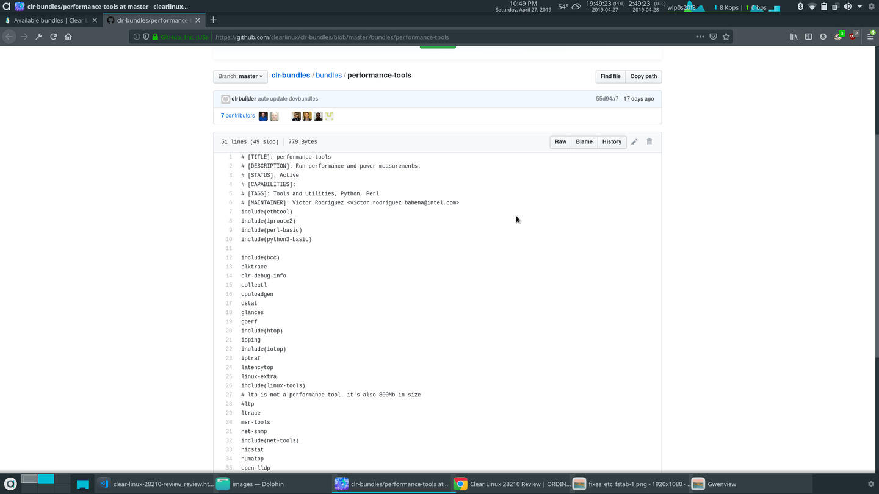Open the Blame view

coord(584,141)
